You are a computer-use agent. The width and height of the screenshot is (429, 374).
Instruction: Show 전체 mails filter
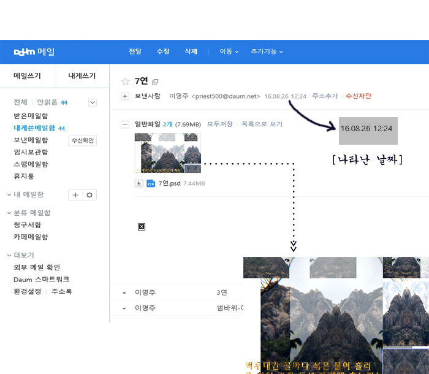[x=20, y=102]
